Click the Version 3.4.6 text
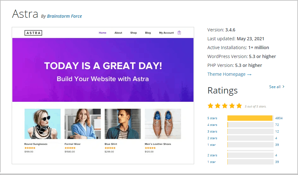The width and height of the screenshot is (298, 175). (221, 30)
